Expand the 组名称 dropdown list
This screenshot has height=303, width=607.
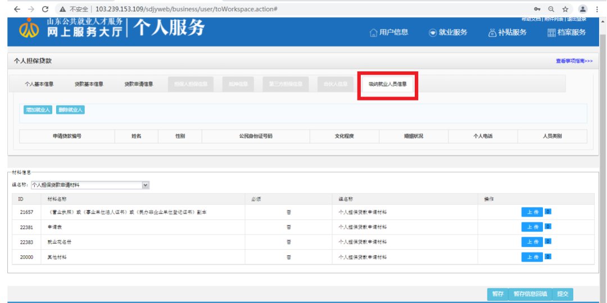coord(146,185)
